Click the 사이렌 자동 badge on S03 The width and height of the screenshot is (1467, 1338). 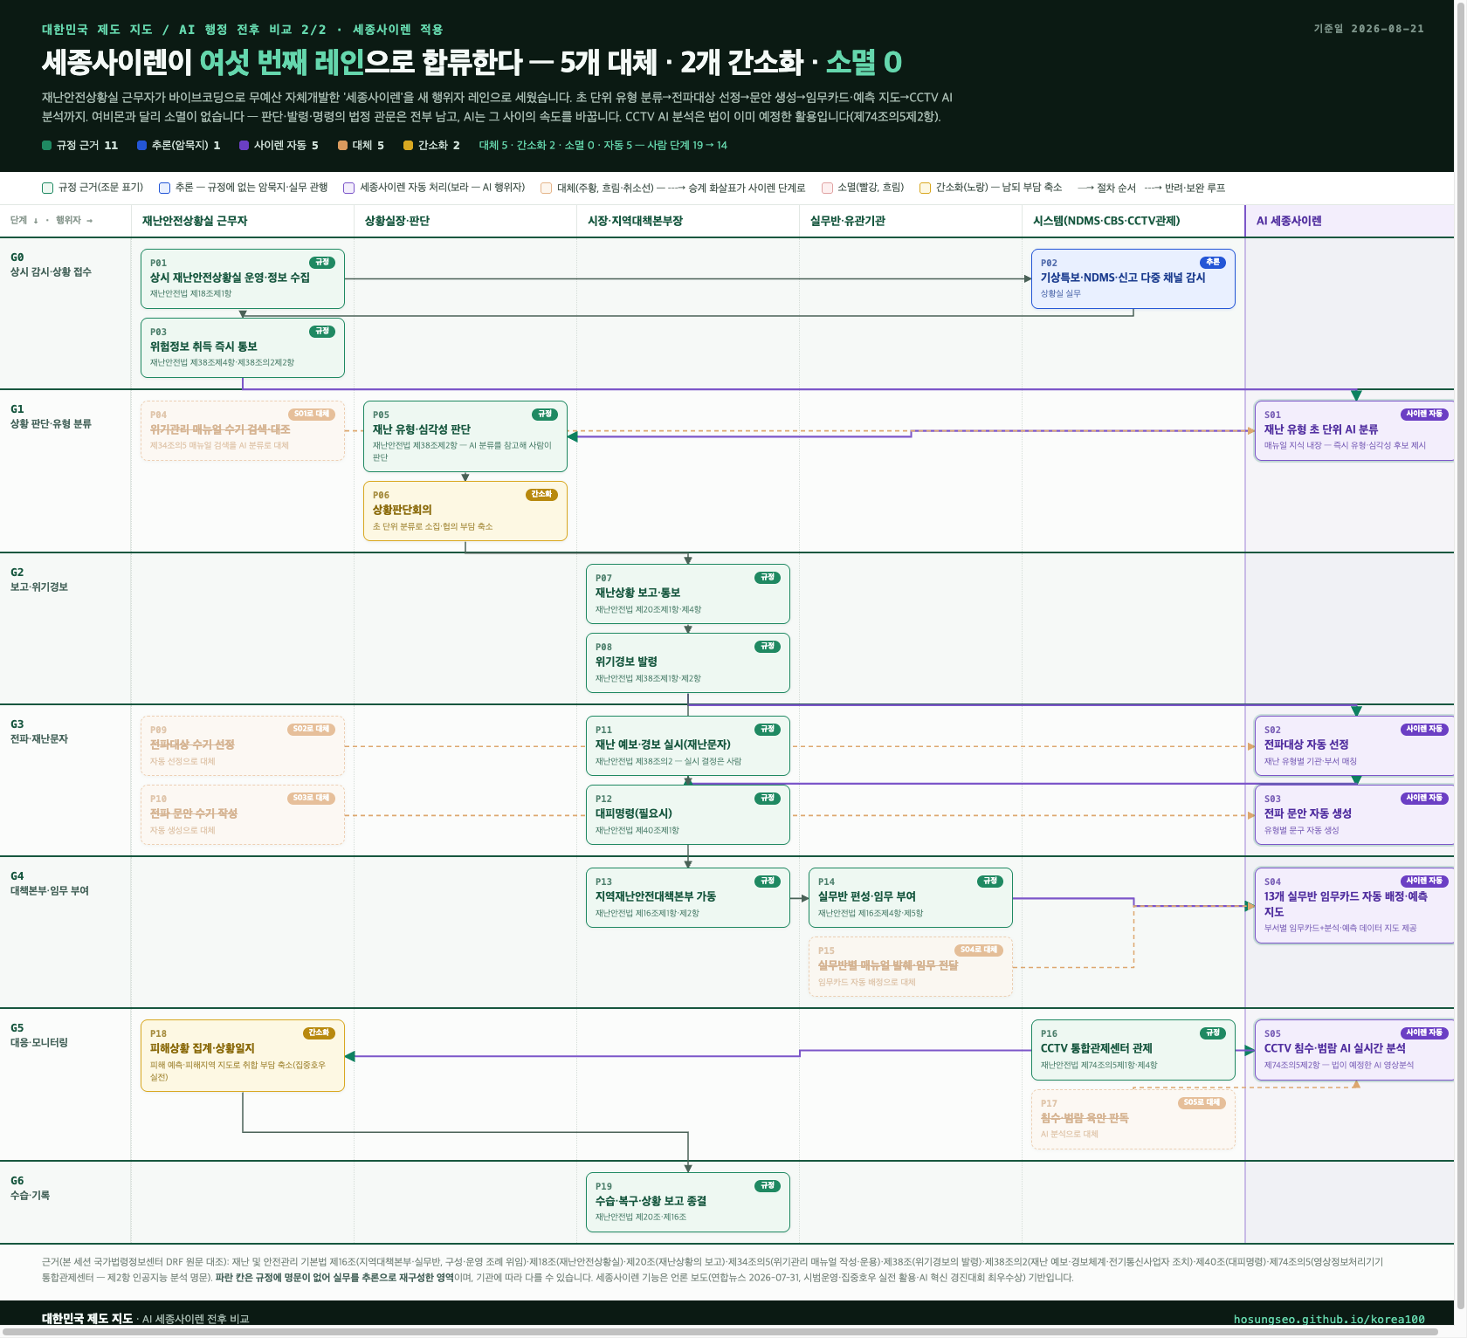point(1425,799)
